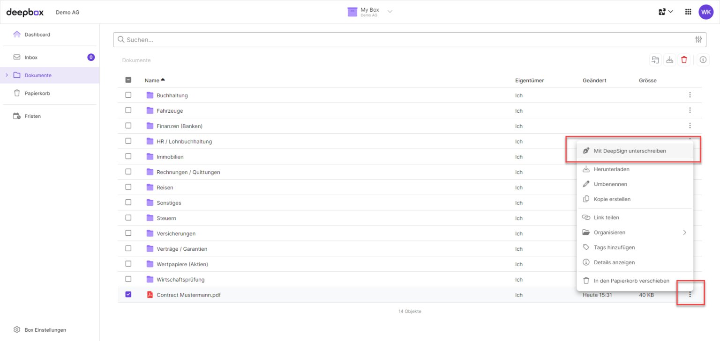
Task: Open the apps grid icon in header
Action: [688, 12]
